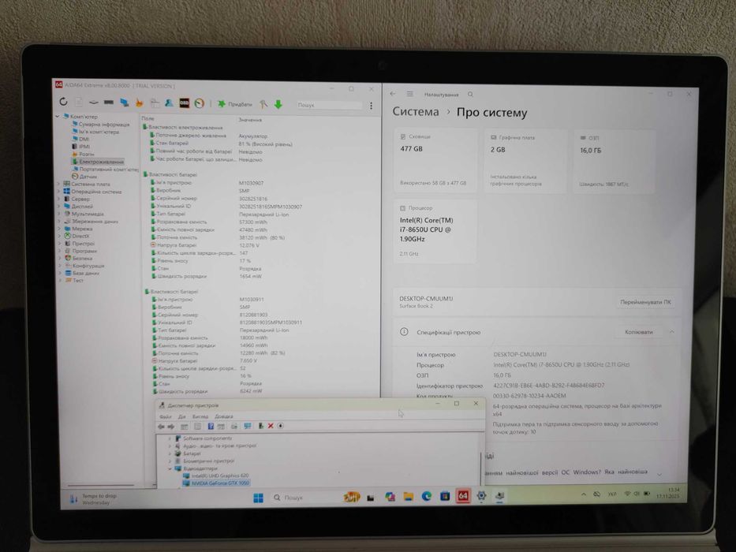Click the scan hardware monitor icon in Device Manager
The image size is (736, 552).
(x=248, y=426)
